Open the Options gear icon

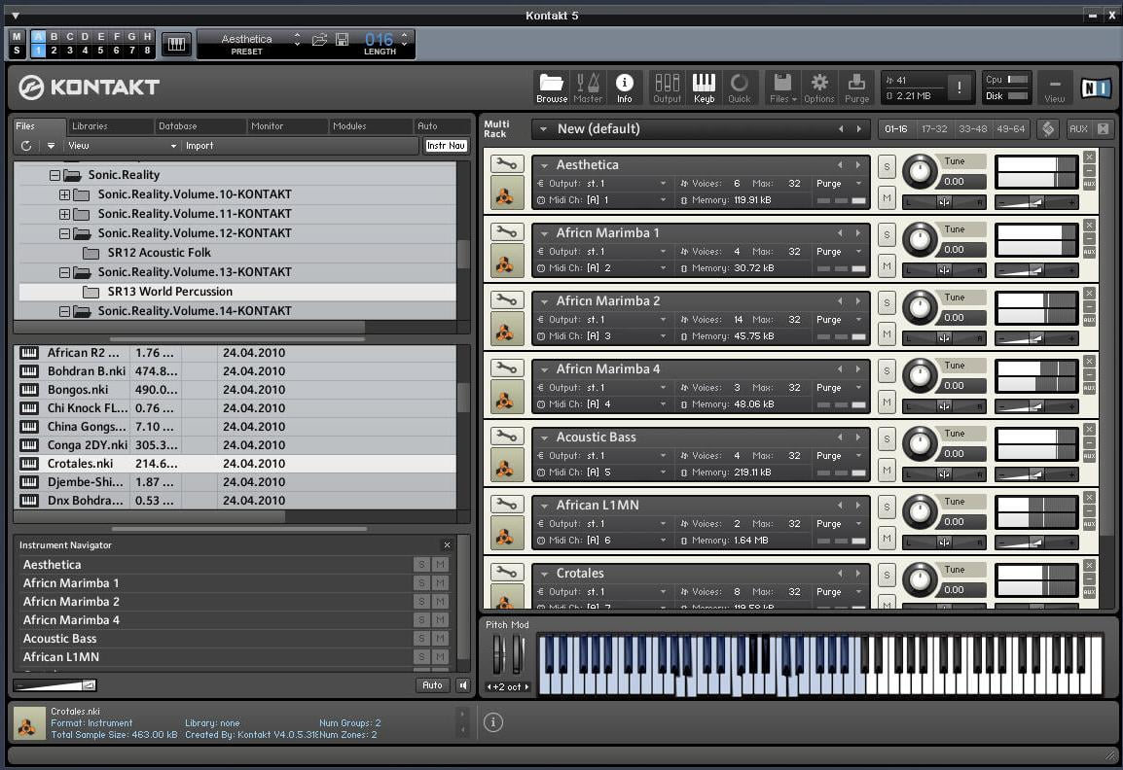819,88
